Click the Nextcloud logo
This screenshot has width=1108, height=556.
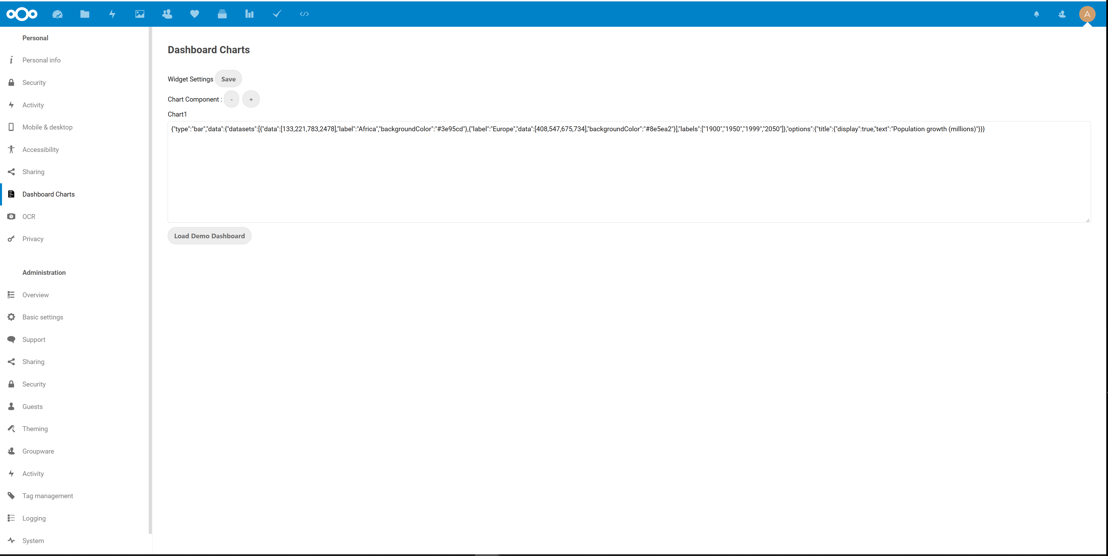click(22, 14)
